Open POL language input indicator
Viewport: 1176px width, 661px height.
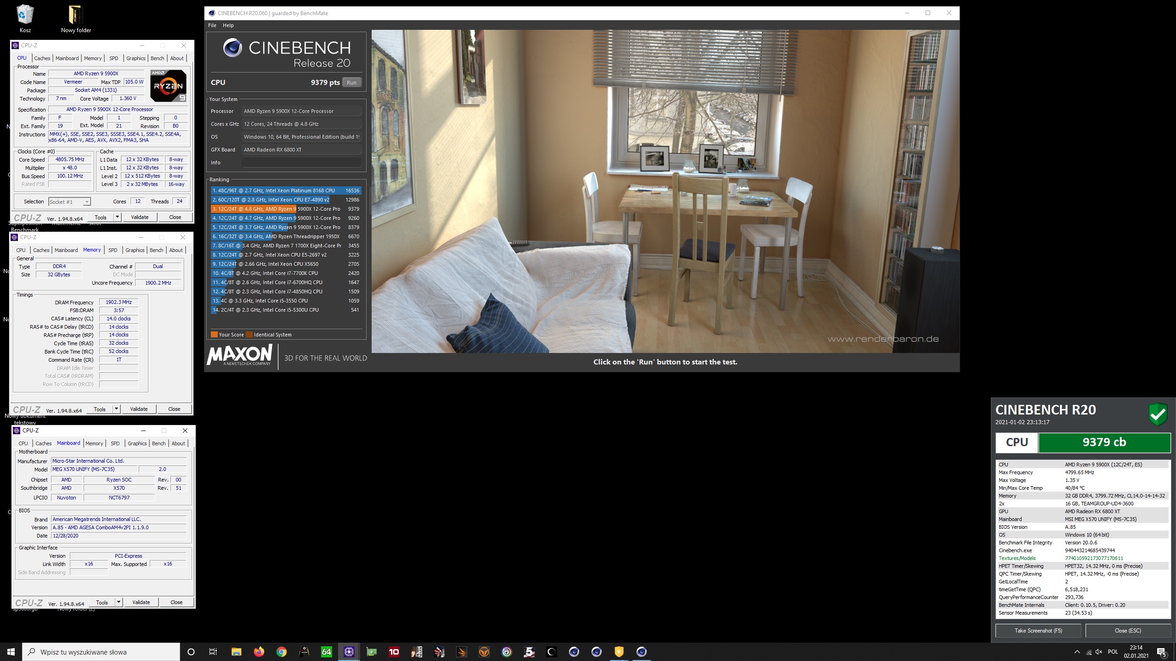pyautogui.click(x=1113, y=652)
